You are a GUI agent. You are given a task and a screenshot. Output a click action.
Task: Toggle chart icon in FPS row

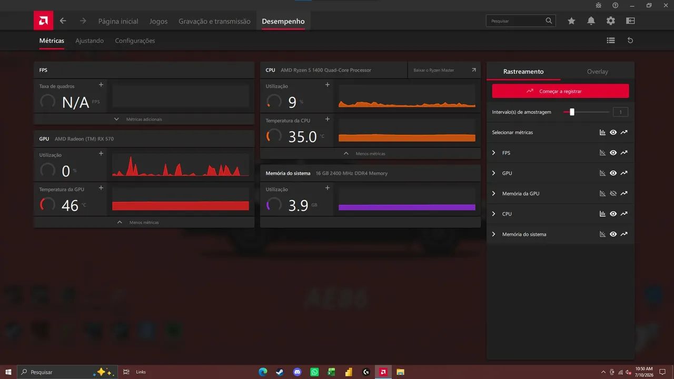coord(602,153)
